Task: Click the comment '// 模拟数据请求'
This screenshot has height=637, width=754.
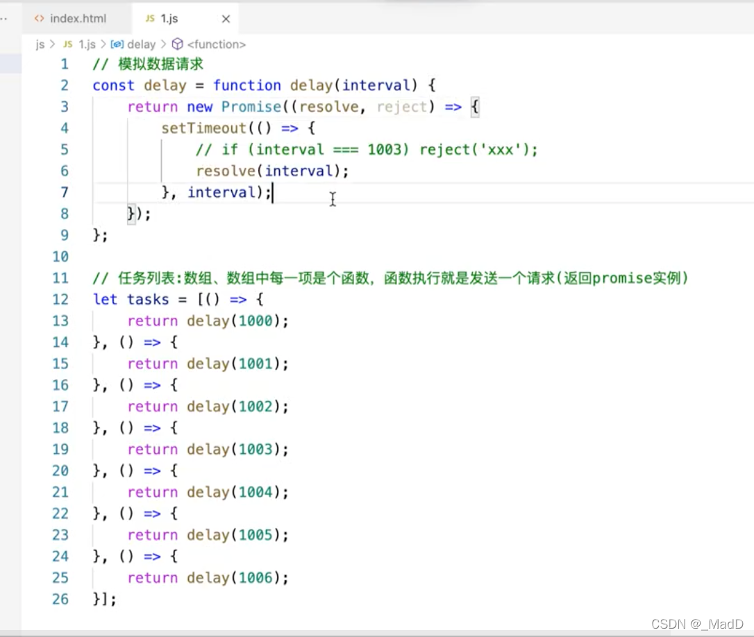Action: click(148, 64)
